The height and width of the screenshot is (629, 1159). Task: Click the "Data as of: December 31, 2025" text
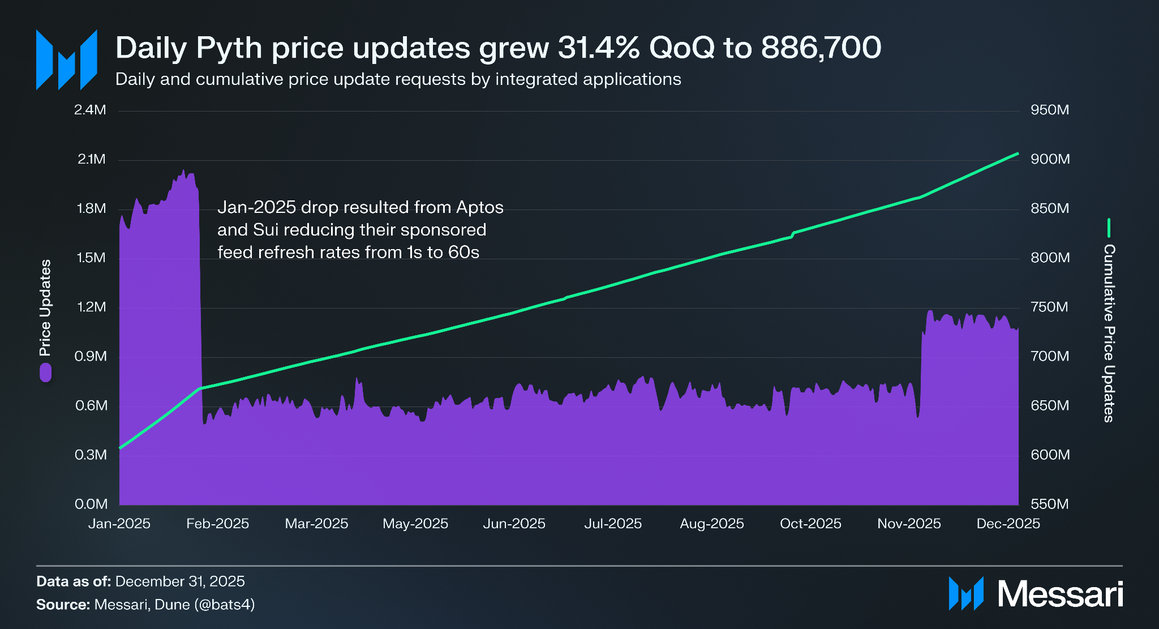tap(140, 581)
